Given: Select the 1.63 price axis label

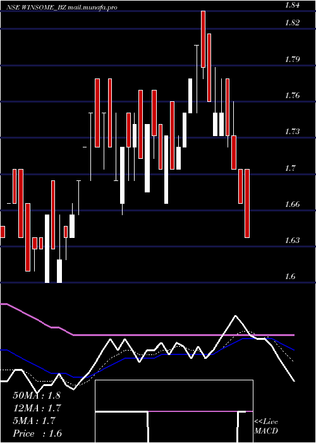Looking at the screenshot, I should pyautogui.click(x=291, y=240).
